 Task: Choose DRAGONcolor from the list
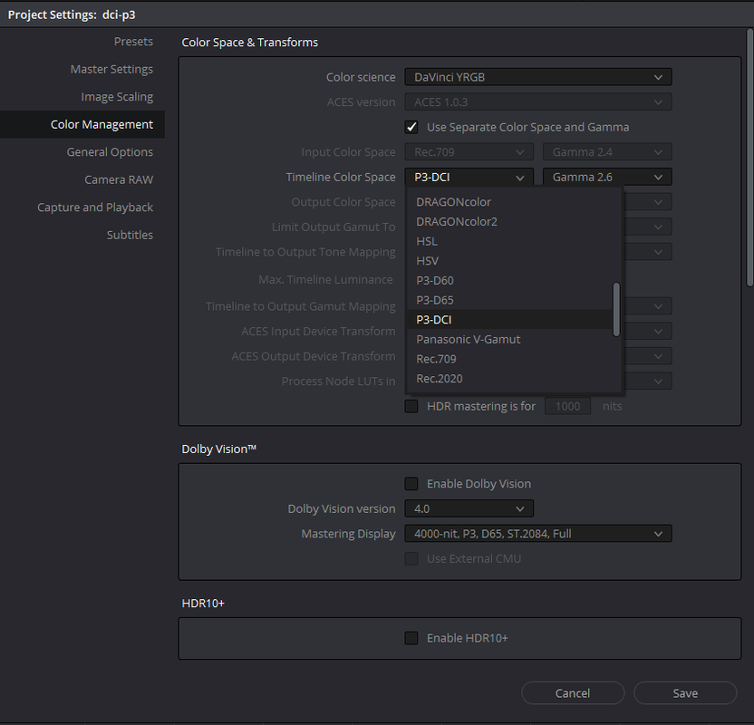[509, 202]
